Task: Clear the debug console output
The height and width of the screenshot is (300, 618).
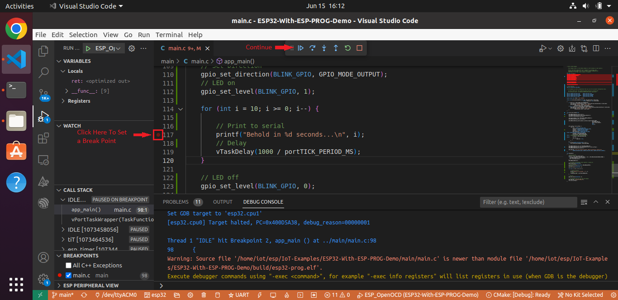Action: [584, 202]
